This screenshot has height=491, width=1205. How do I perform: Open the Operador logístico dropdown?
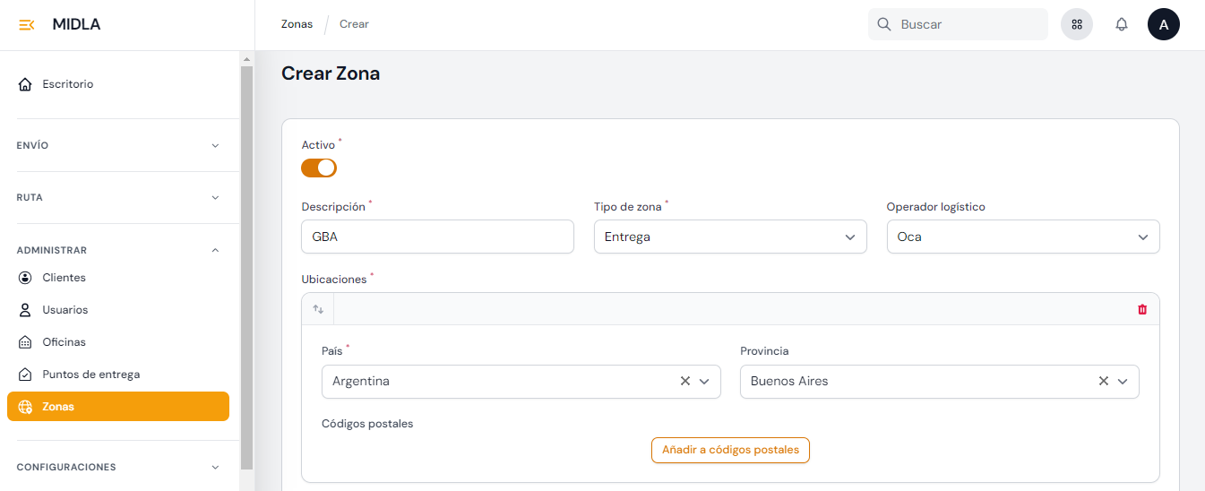click(1022, 237)
